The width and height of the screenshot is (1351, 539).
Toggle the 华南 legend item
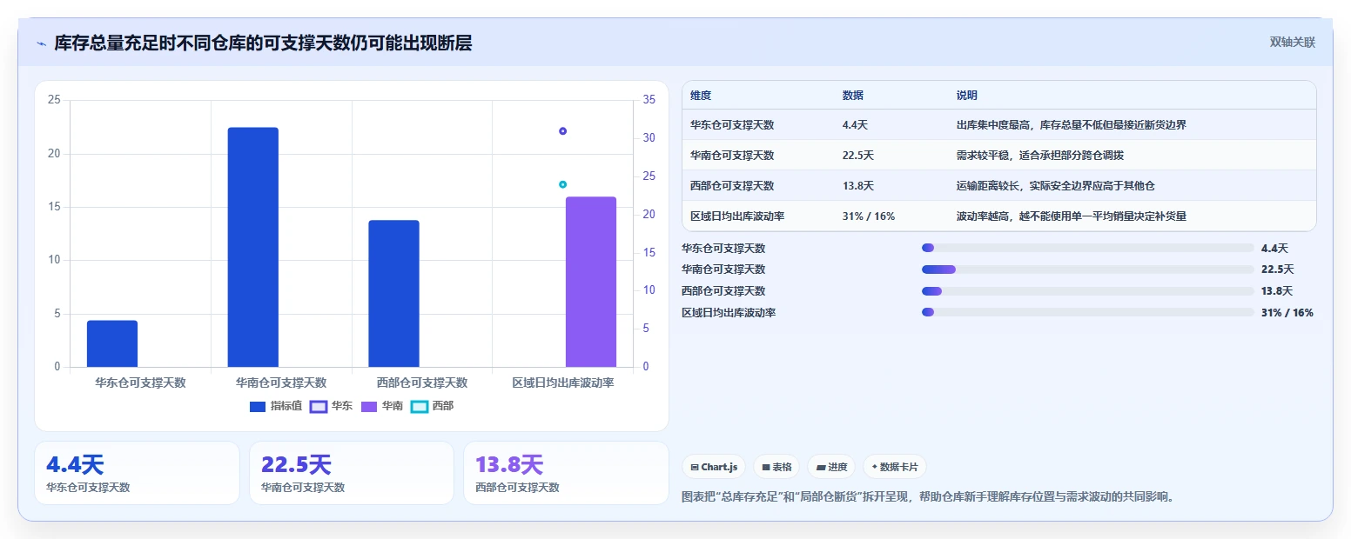coord(382,406)
